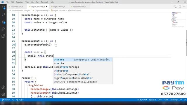Screen dimensions: 187x105
Task: Open the Selection menu
Action: pyautogui.click(x=20, y=2)
